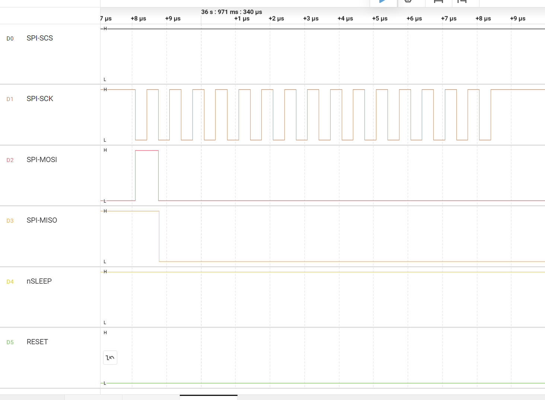Click the D2 channel index
Image resolution: width=545 pixels, height=400 pixels.
coord(10,160)
